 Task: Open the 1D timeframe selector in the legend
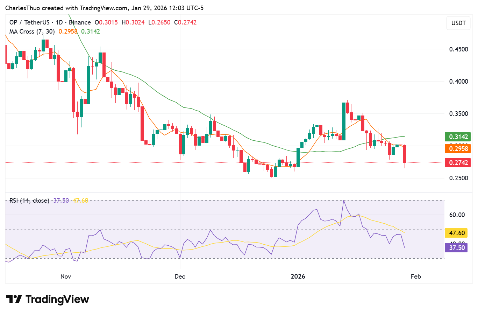coord(59,22)
